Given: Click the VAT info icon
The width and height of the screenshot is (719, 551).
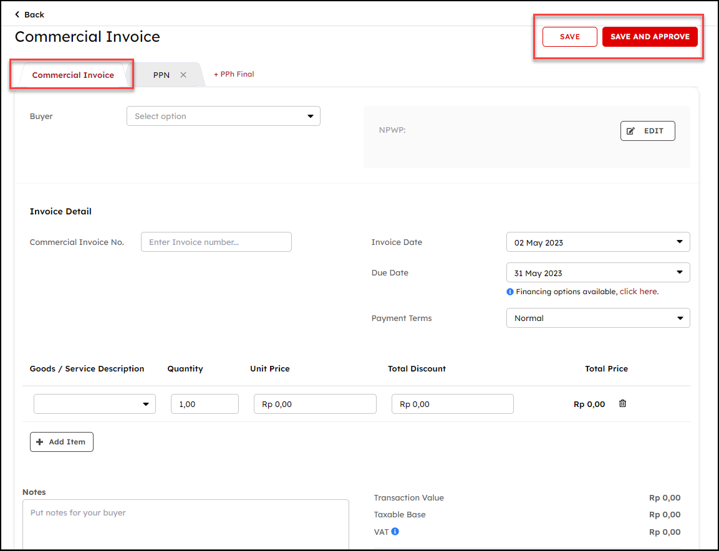Looking at the screenshot, I should (395, 532).
